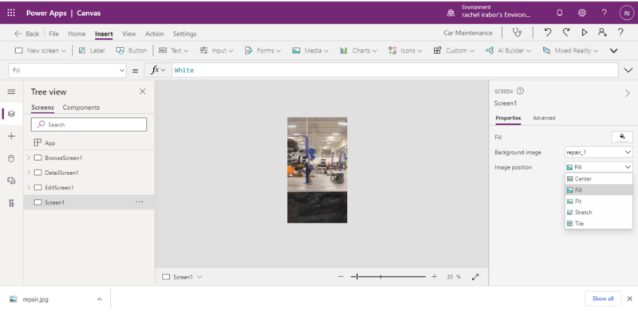Open the Charts dropdown
Image resolution: width=638 pixels, height=312 pixels.
[358, 51]
